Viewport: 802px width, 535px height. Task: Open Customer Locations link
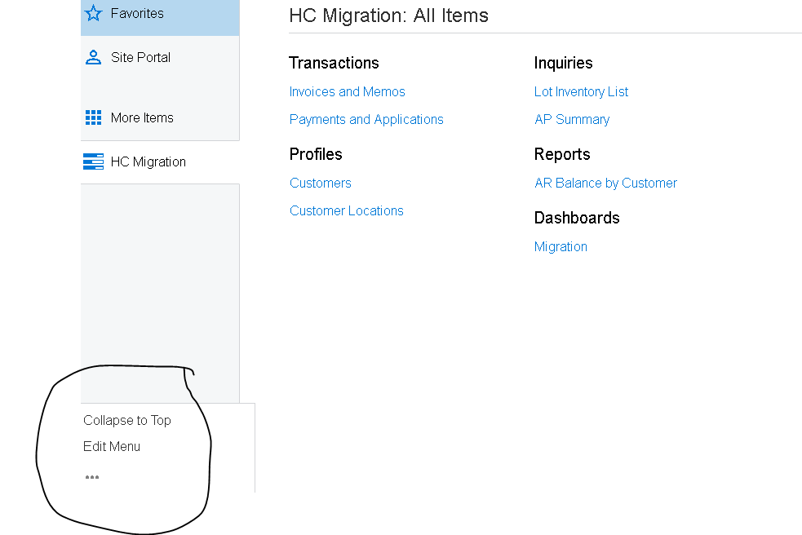(x=346, y=210)
